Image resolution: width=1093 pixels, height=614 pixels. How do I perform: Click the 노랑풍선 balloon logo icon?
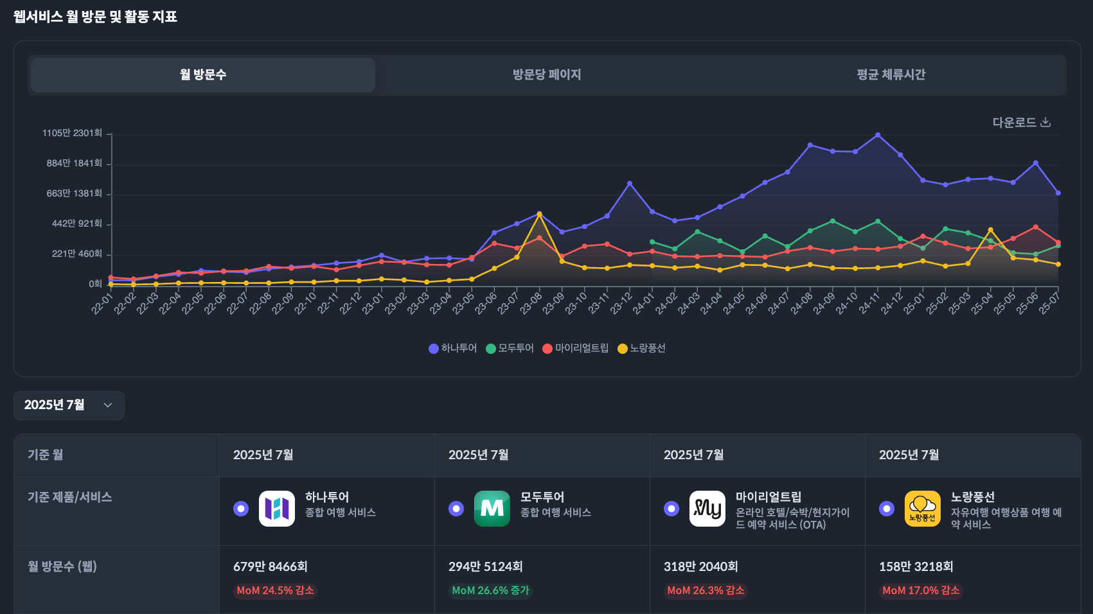point(923,508)
